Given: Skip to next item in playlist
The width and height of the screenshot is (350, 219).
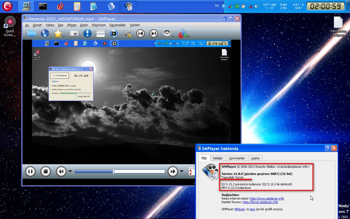Looking at the screenshot, I should pyautogui.click(x=154, y=34).
